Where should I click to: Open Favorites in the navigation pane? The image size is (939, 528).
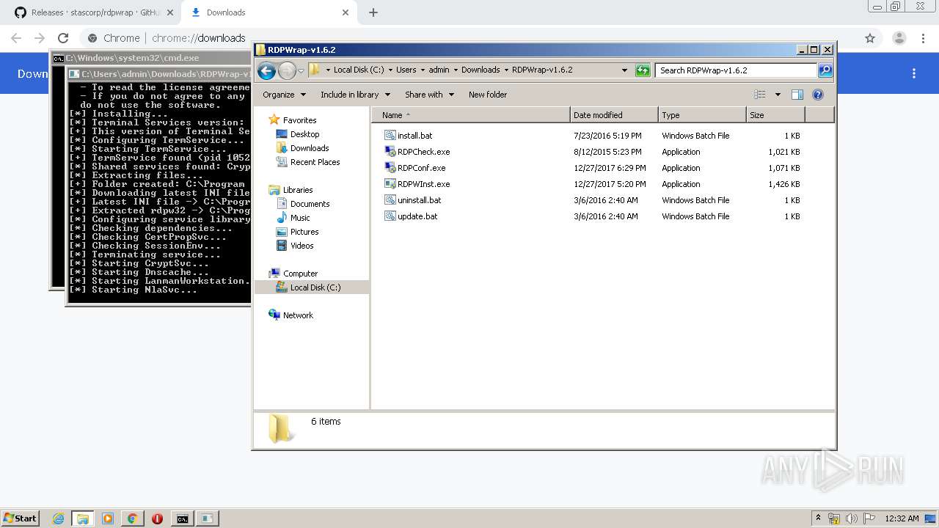(300, 120)
